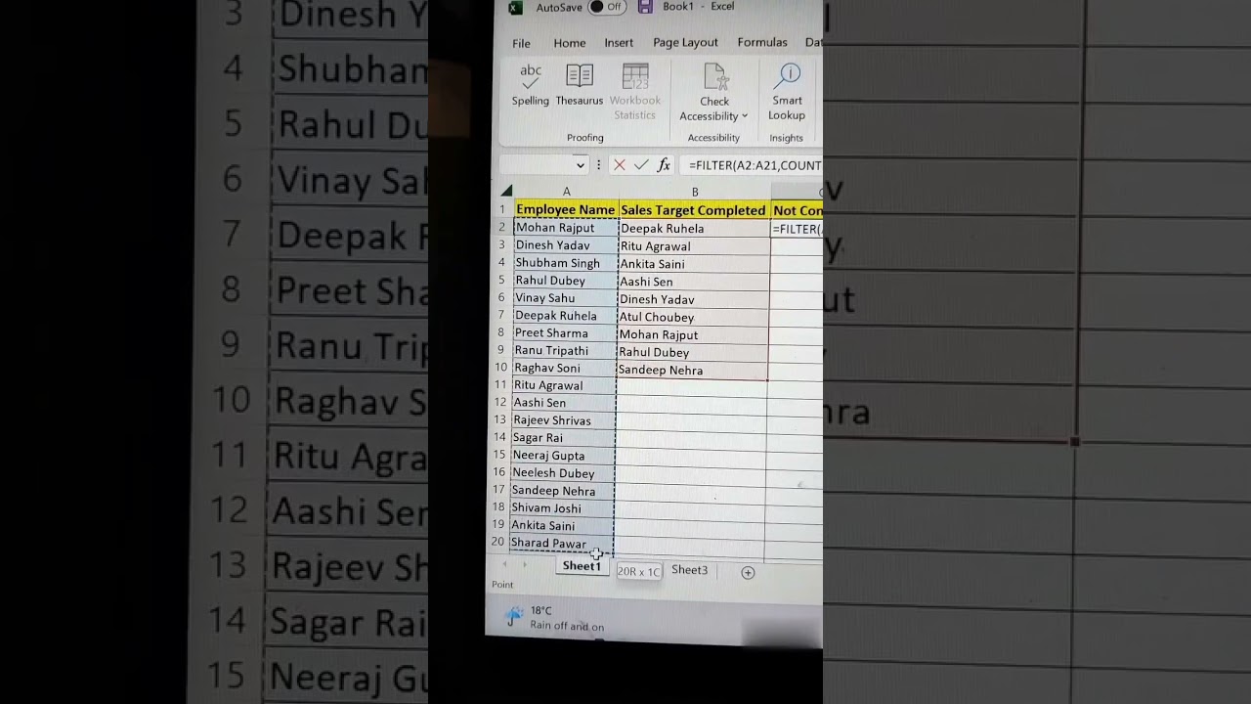Select Dinesh Yadav in column A
This screenshot has height=704, width=1251.
pos(565,245)
